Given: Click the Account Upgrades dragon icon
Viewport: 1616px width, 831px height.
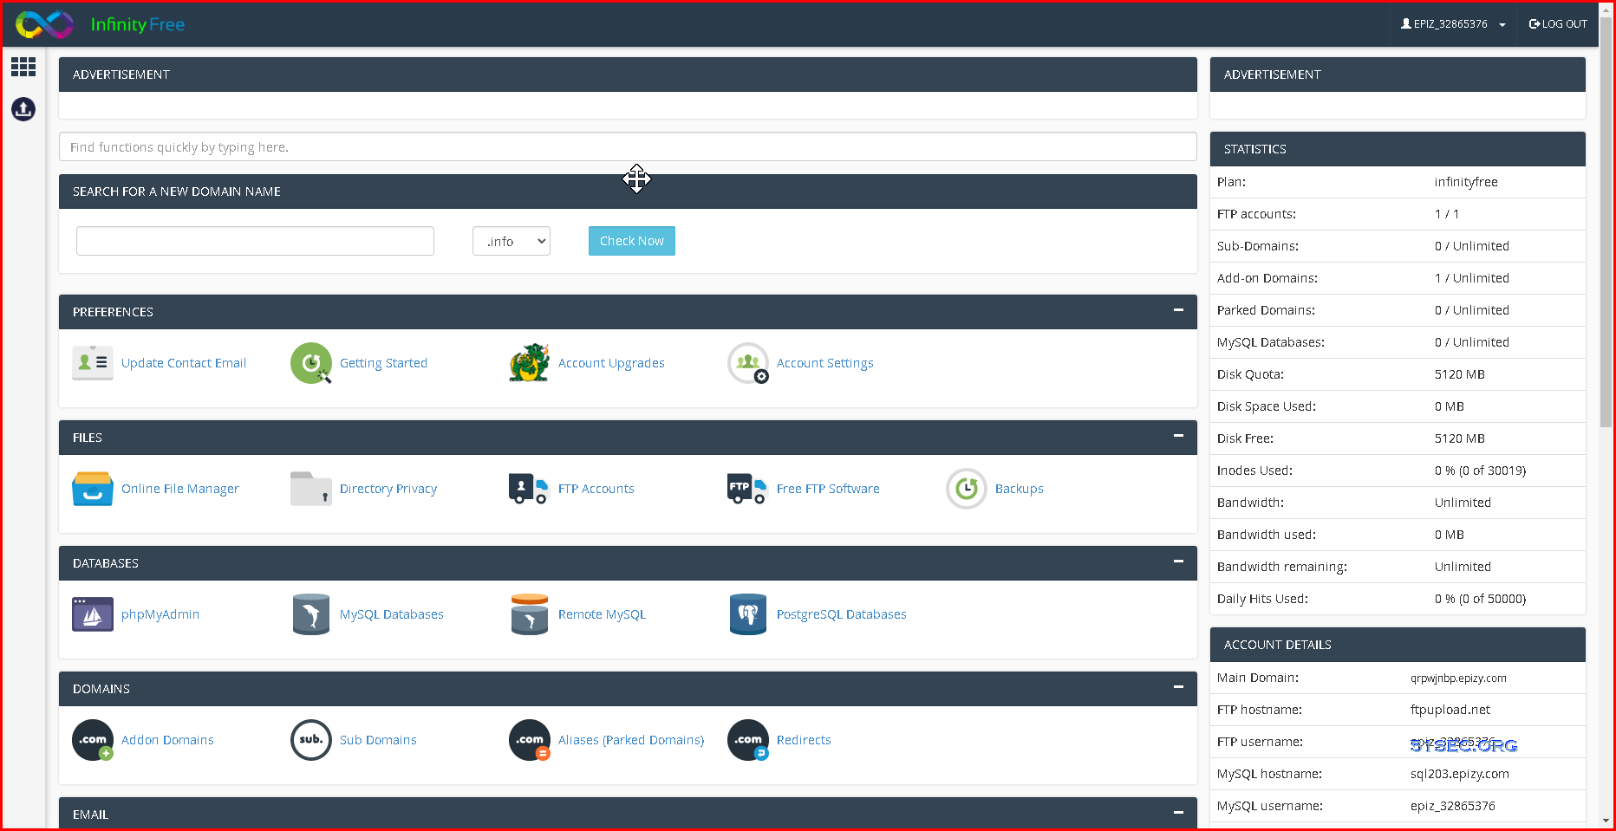Looking at the screenshot, I should [x=530, y=363].
